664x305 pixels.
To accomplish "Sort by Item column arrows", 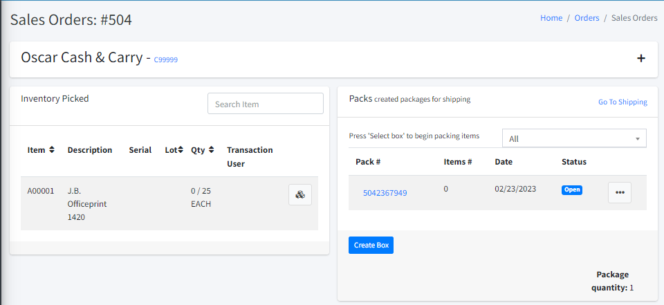I will (52, 150).
